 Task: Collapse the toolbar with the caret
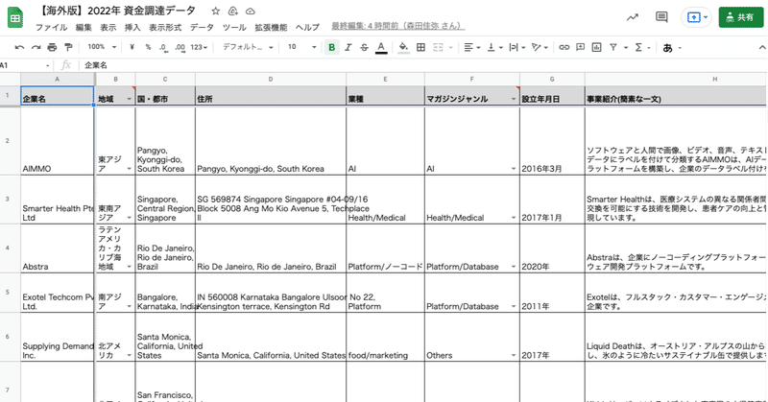click(x=761, y=48)
